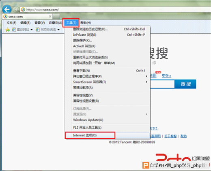
Task: Open the 更多» link
Action: [167, 76]
